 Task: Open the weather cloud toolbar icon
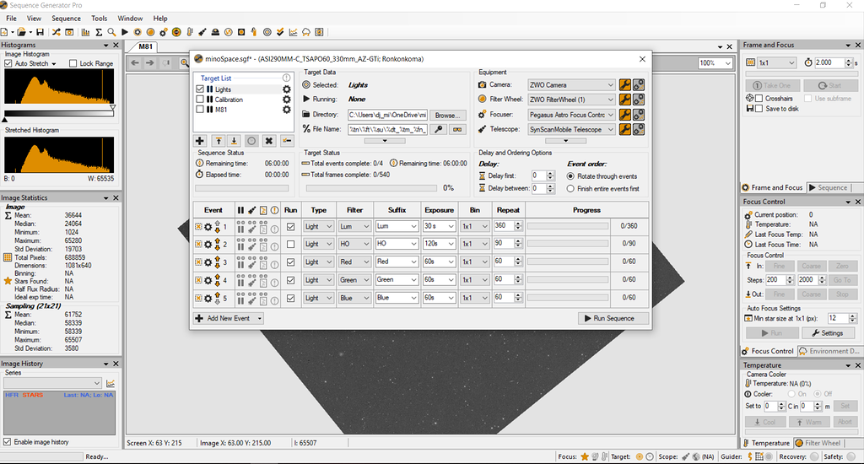pos(305,33)
